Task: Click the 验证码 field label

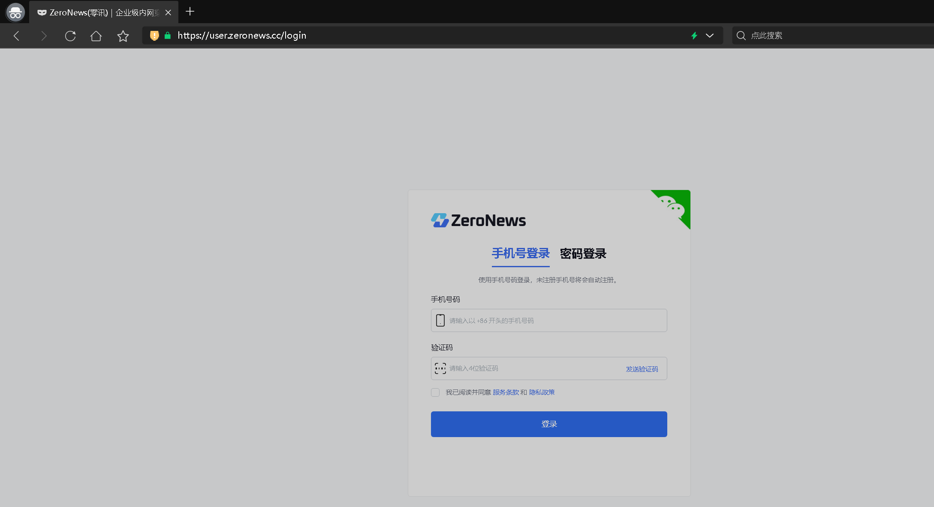Action: click(442, 347)
